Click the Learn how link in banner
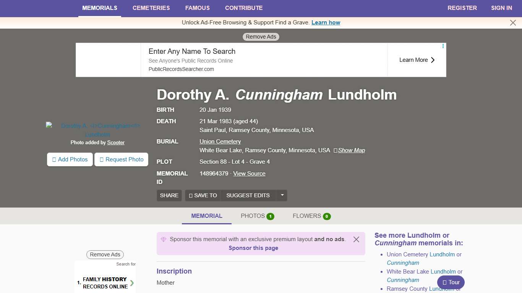Screen dimensions: 522x293 point(326,23)
